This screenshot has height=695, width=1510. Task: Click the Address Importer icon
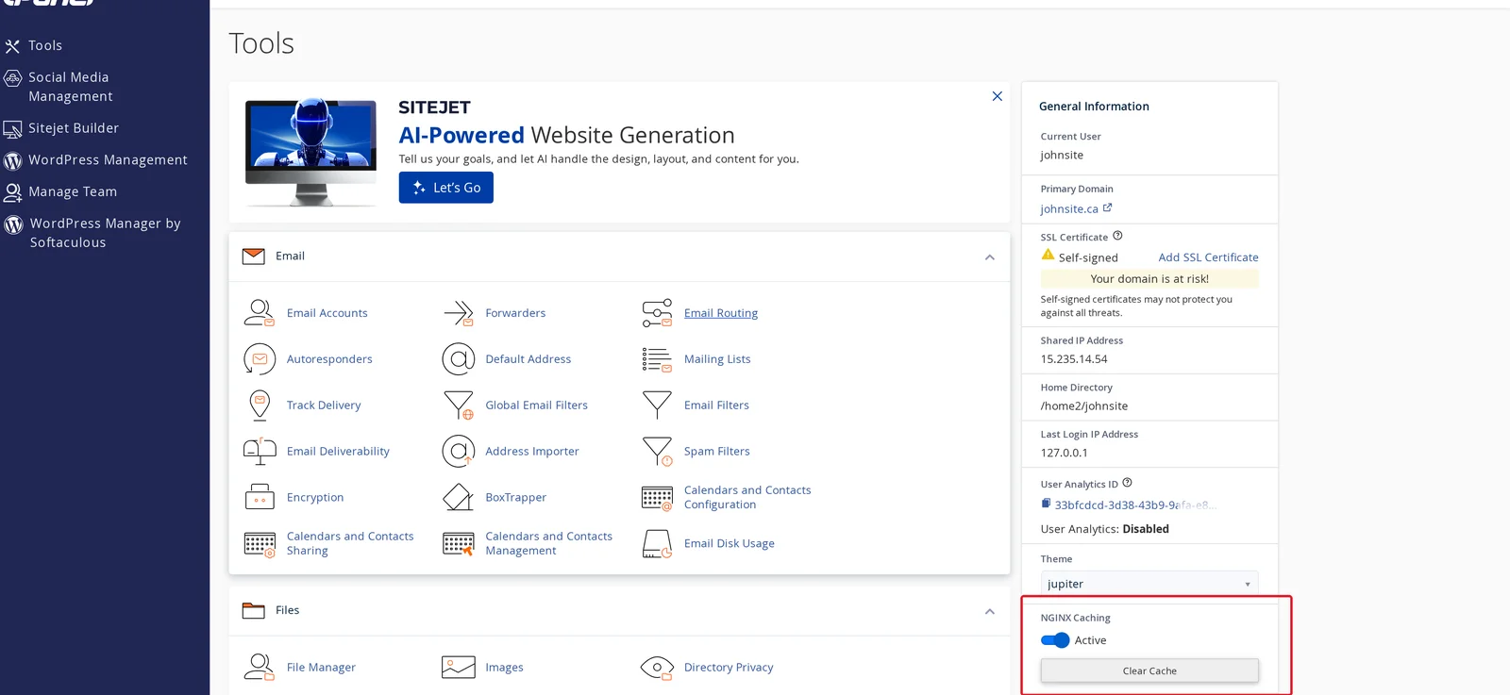459,451
